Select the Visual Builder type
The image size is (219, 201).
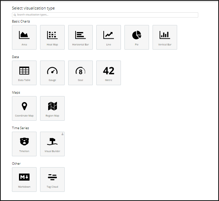click(52, 144)
